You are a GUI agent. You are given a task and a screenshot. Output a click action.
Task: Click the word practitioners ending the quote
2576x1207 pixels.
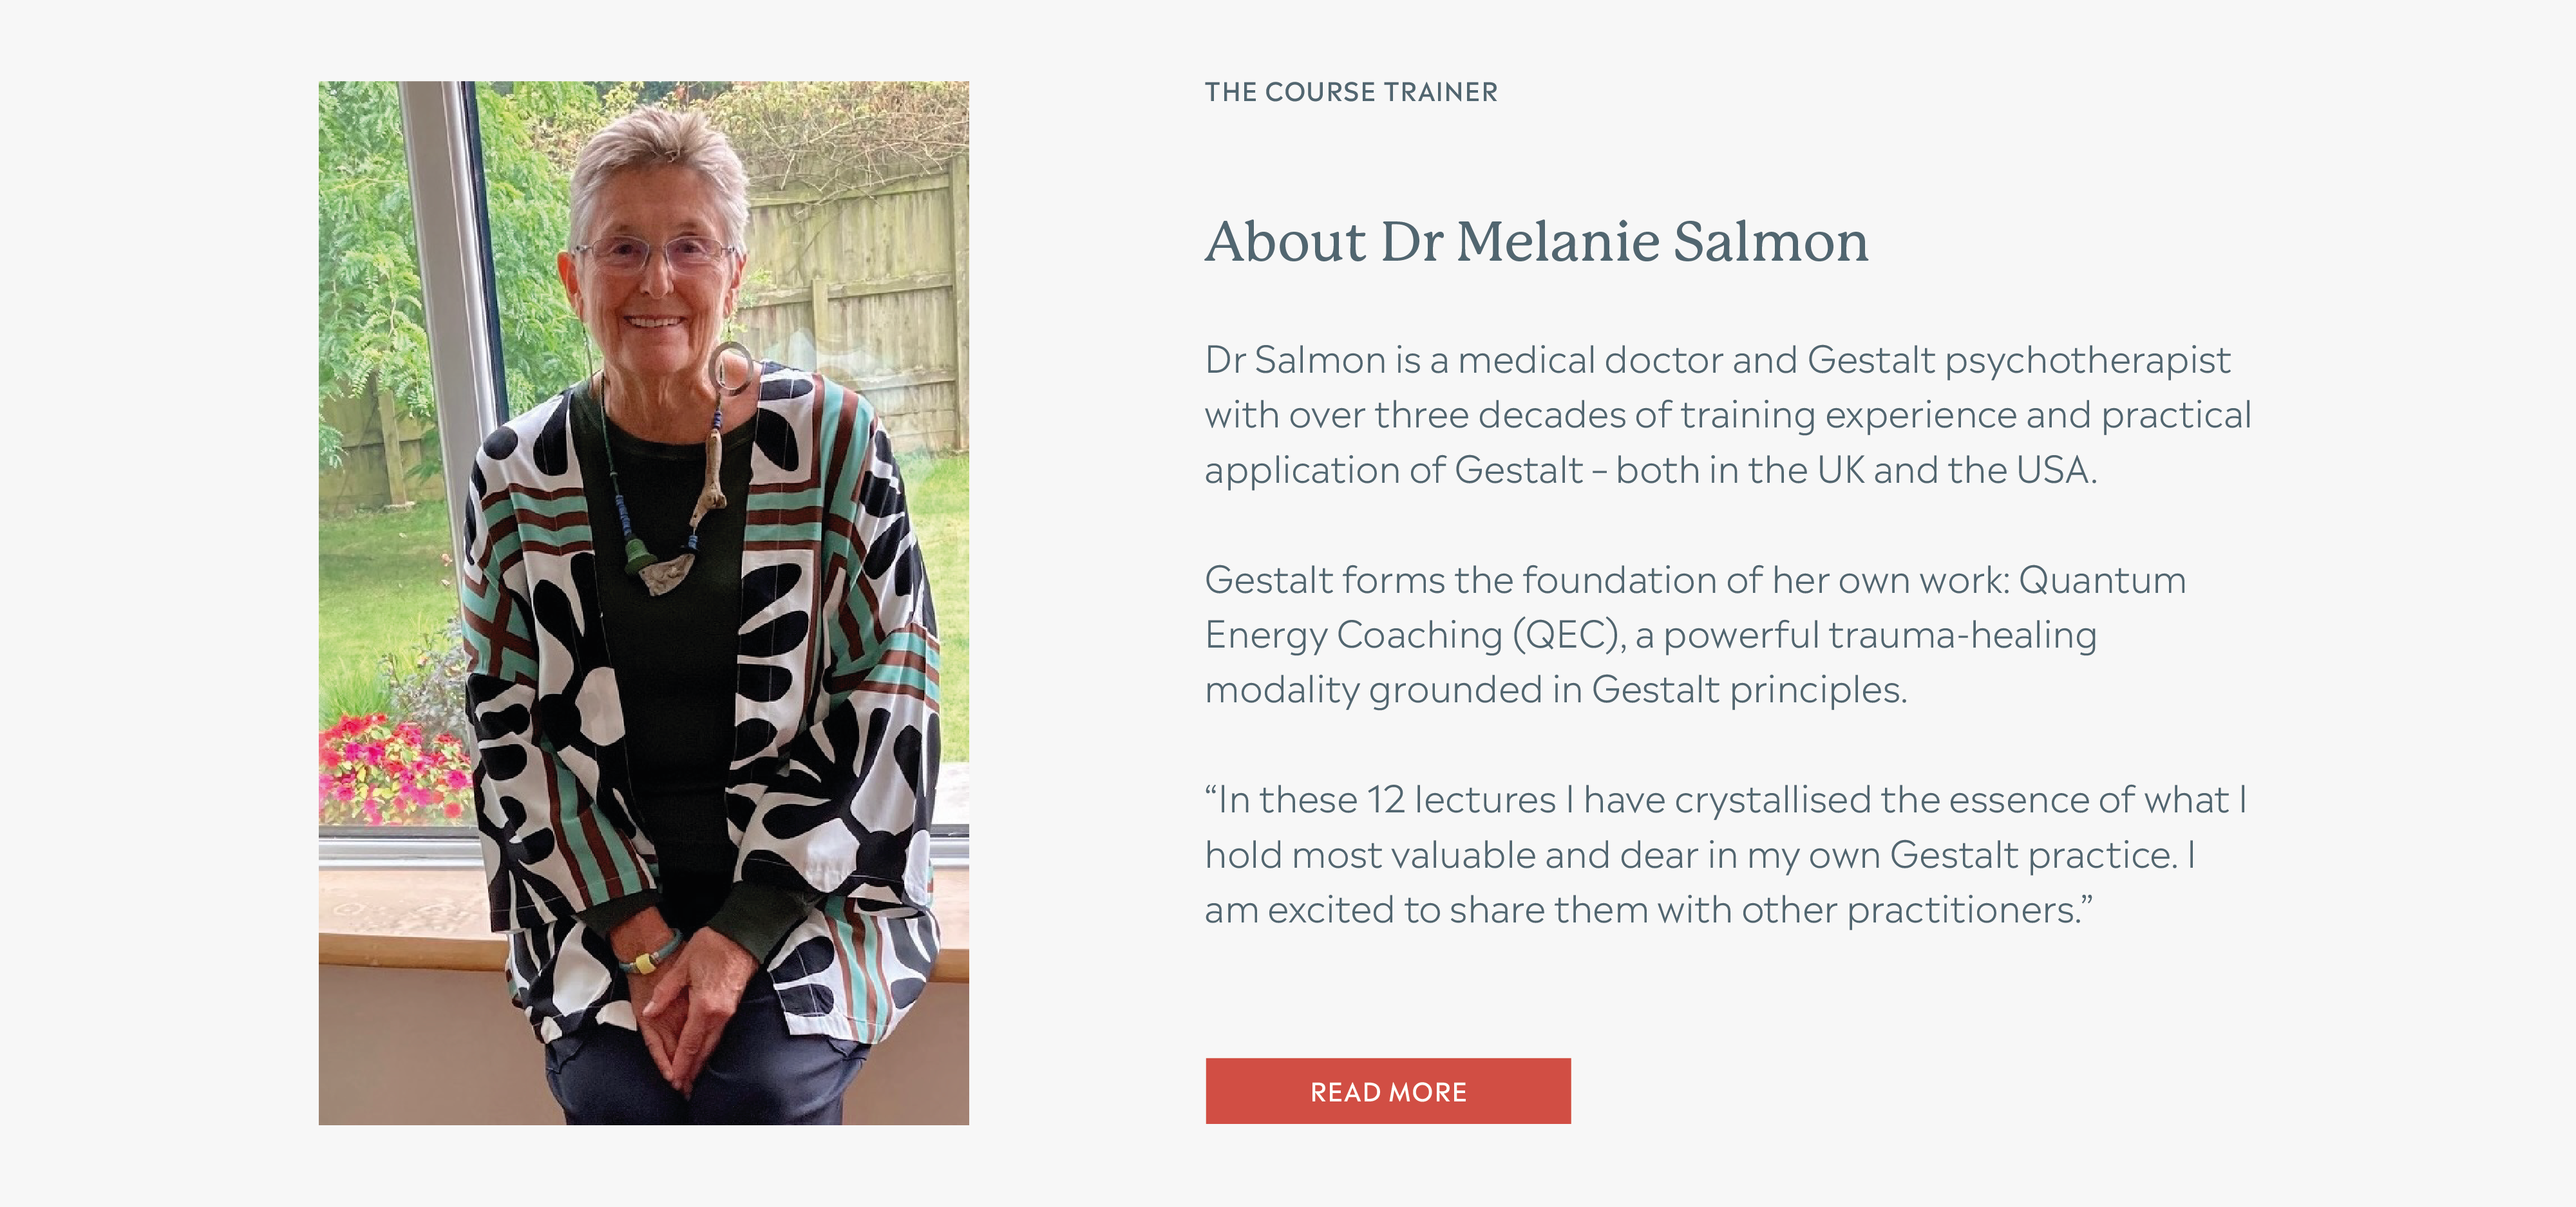(x=1962, y=910)
